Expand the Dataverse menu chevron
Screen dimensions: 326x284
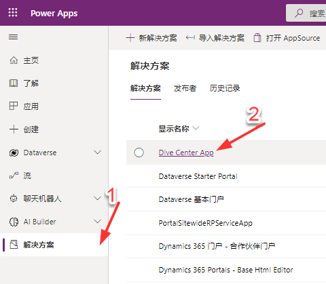[98, 153]
